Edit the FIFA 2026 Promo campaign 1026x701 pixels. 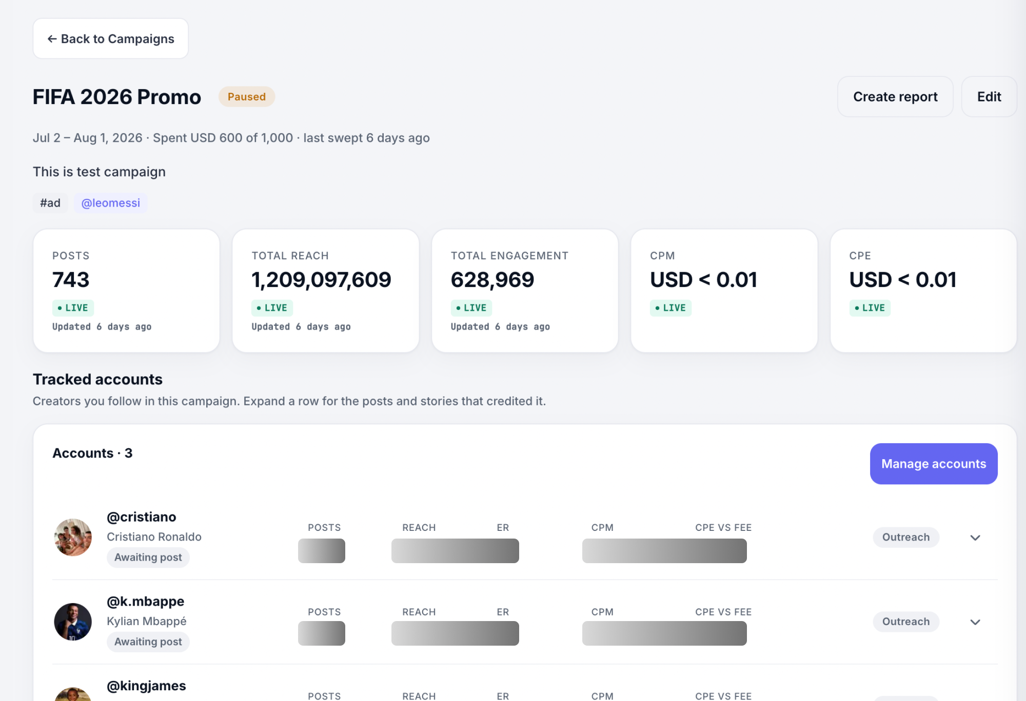tap(989, 97)
